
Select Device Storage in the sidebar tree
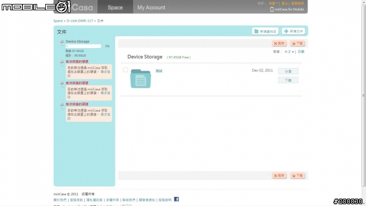pos(77,41)
